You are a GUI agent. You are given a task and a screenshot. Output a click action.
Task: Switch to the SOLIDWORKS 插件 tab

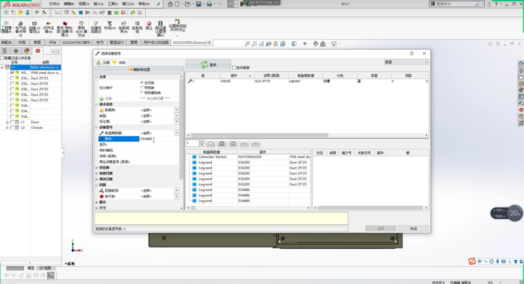click(x=76, y=43)
